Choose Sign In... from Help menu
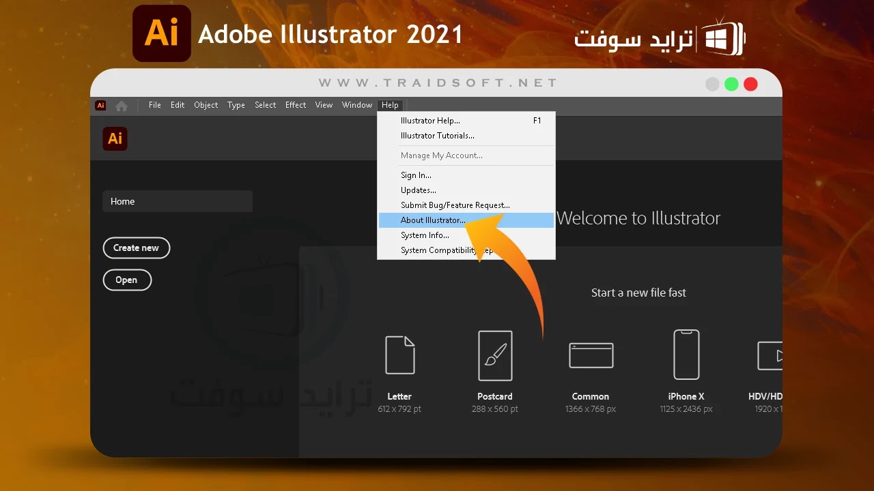Image resolution: width=874 pixels, height=491 pixels. (466, 175)
